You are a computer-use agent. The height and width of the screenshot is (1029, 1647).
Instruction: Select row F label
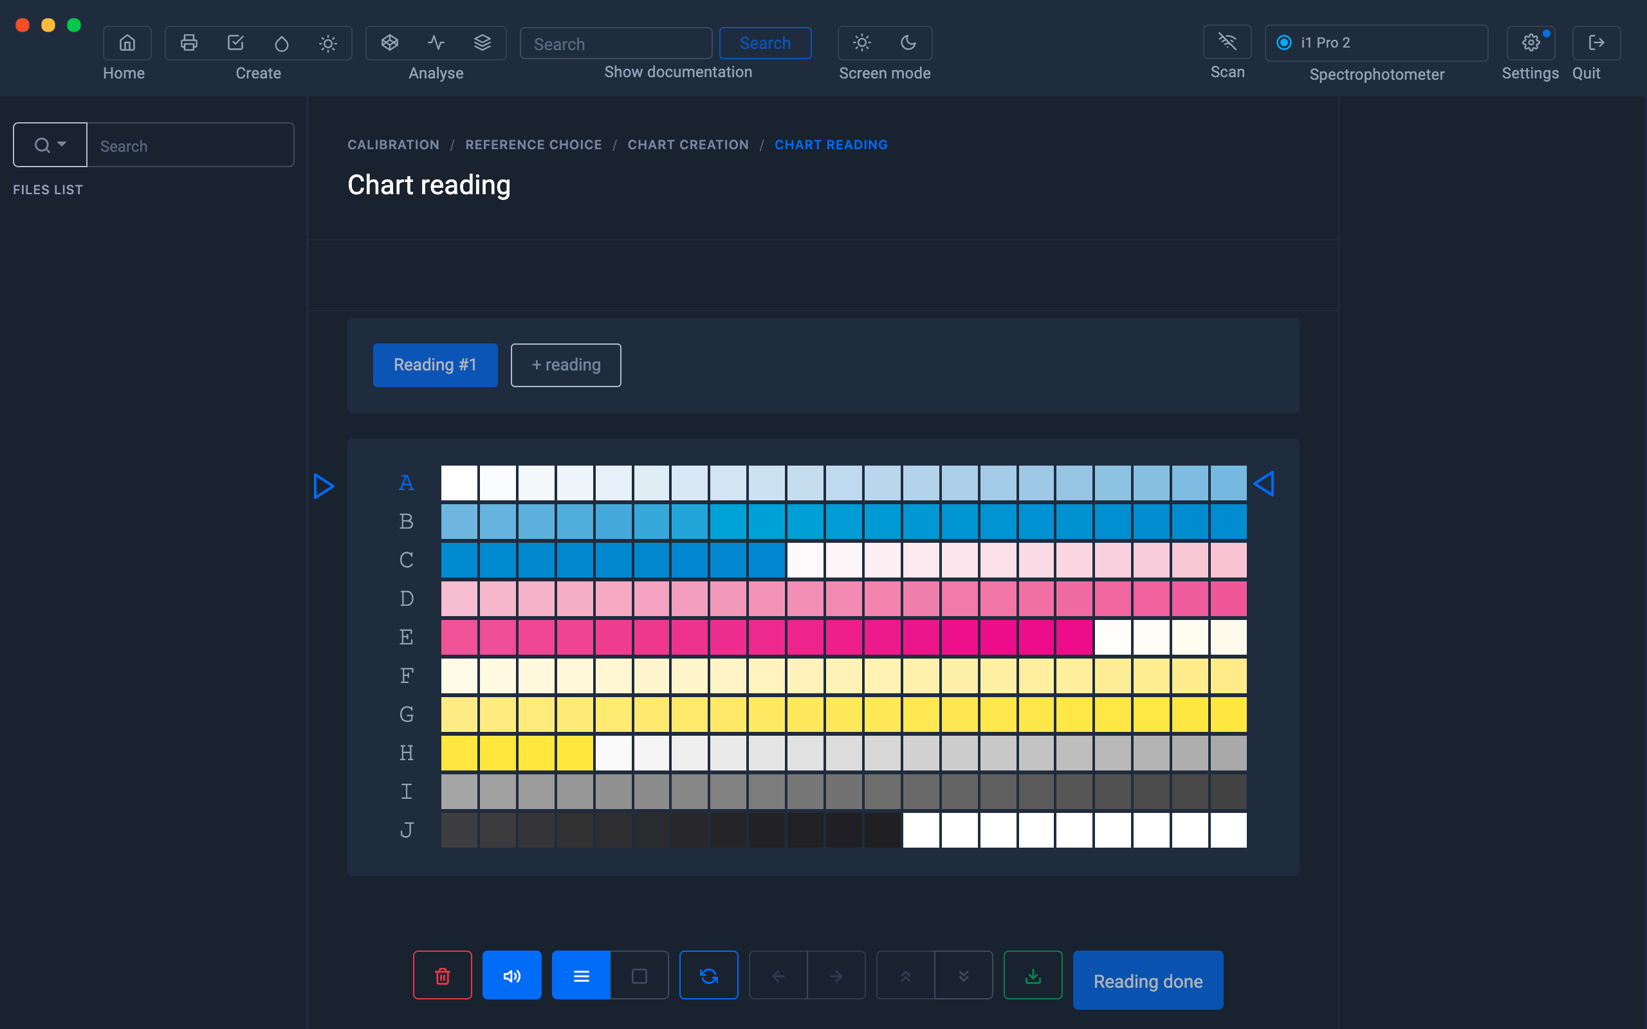click(x=407, y=676)
